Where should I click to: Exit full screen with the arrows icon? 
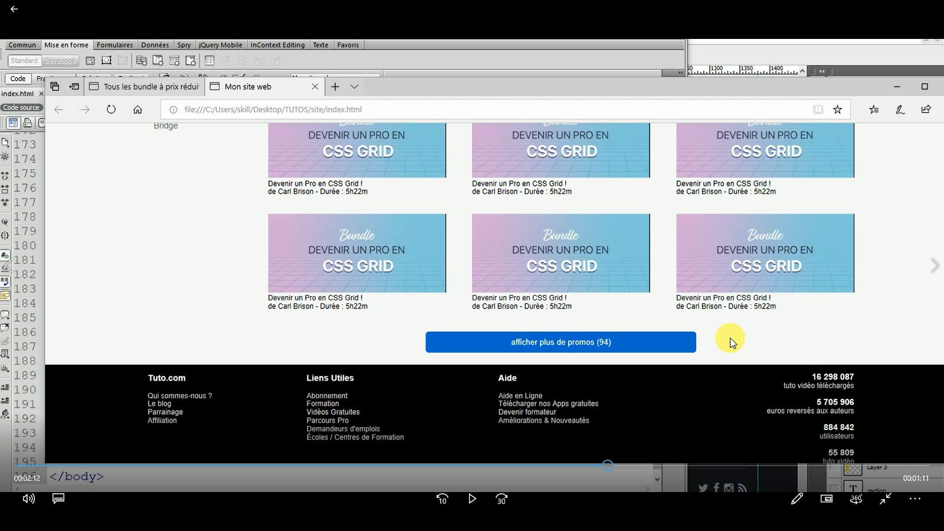point(886,499)
